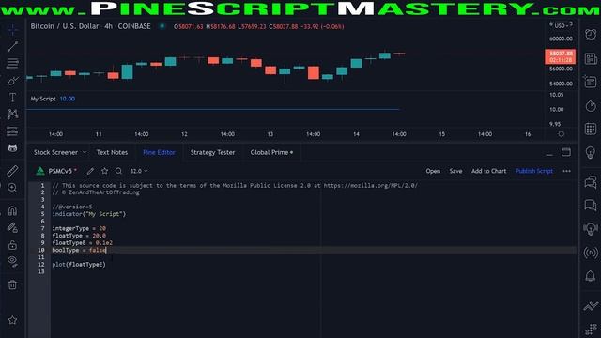Screen dimensions: 601x338
Task: Select the Text annotation tool
Action: tap(12, 98)
